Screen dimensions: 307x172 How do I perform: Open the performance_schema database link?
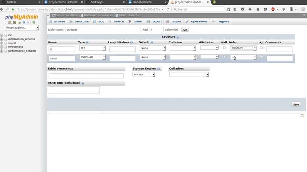22,51
